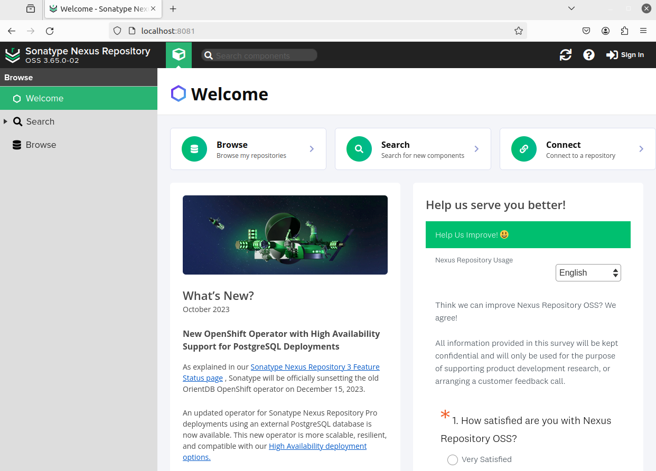Click the Sign in button label
The image size is (656, 471).
coord(632,55)
